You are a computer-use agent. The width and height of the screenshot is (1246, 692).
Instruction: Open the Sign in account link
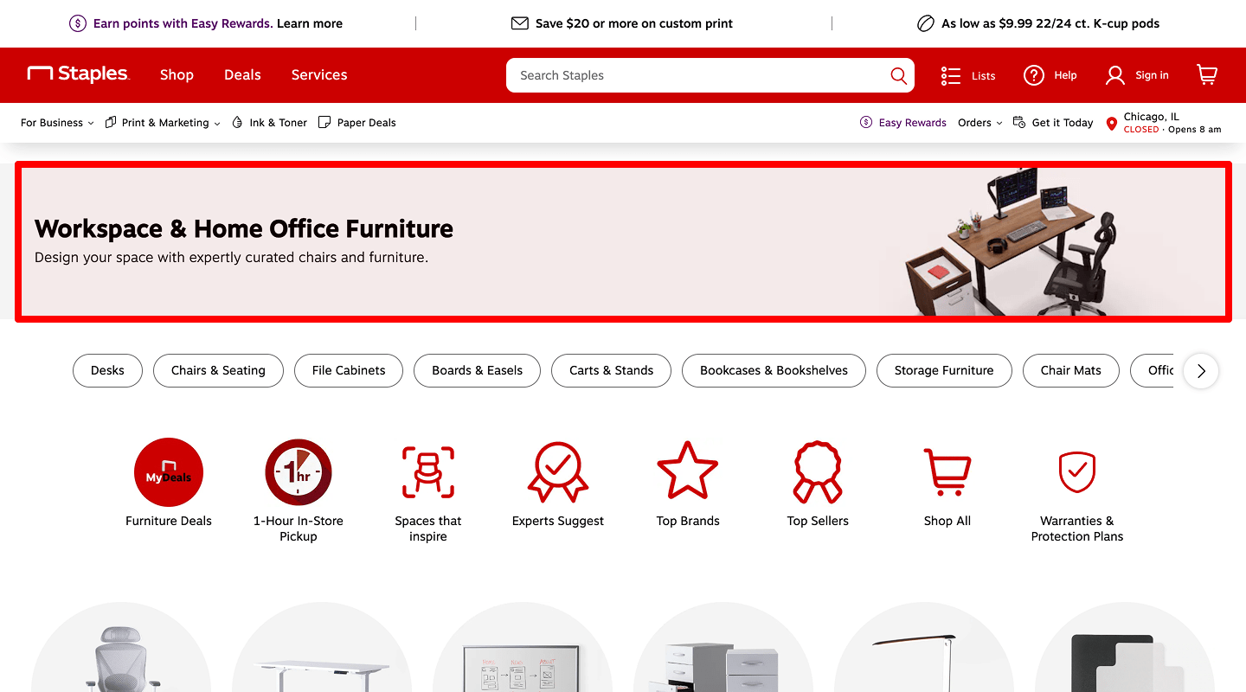tap(1137, 75)
